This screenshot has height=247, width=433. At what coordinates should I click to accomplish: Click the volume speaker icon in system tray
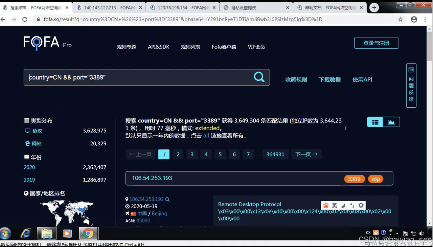click(422, 234)
